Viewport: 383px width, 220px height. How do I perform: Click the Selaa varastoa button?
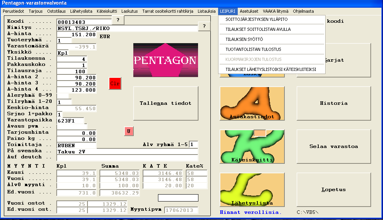(x=334, y=146)
